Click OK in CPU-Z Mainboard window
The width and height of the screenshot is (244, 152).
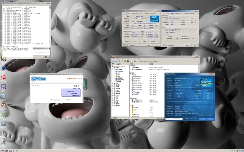coord(195,45)
